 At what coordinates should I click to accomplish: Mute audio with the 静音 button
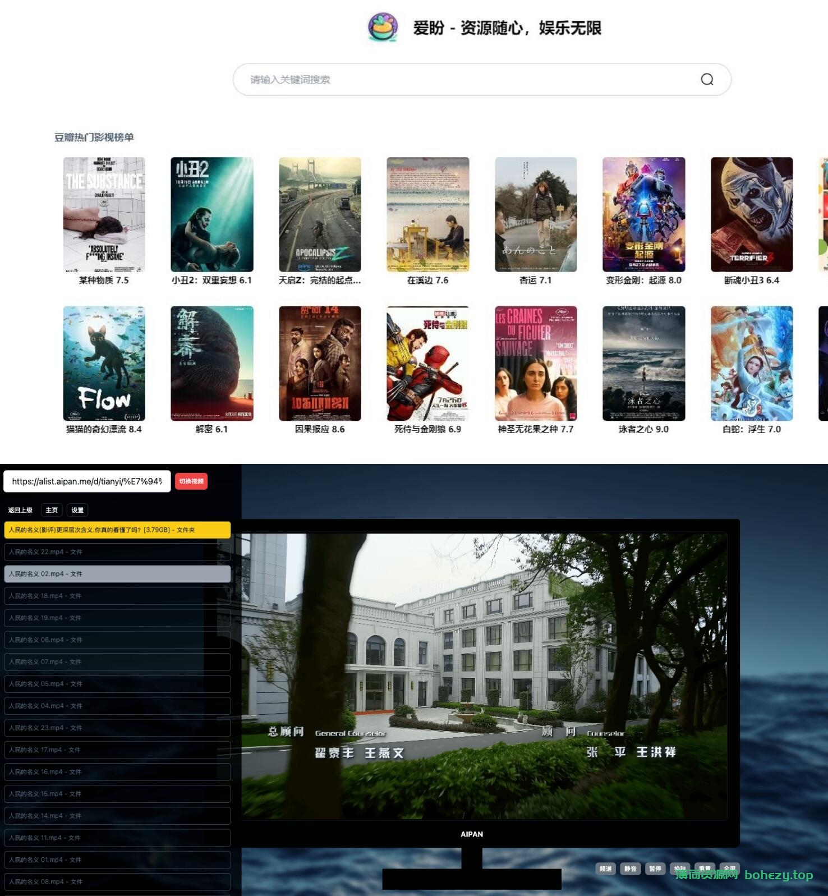tap(631, 869)
